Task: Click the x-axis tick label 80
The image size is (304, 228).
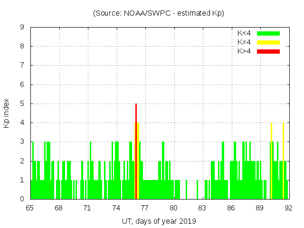Action: [173, 208]
